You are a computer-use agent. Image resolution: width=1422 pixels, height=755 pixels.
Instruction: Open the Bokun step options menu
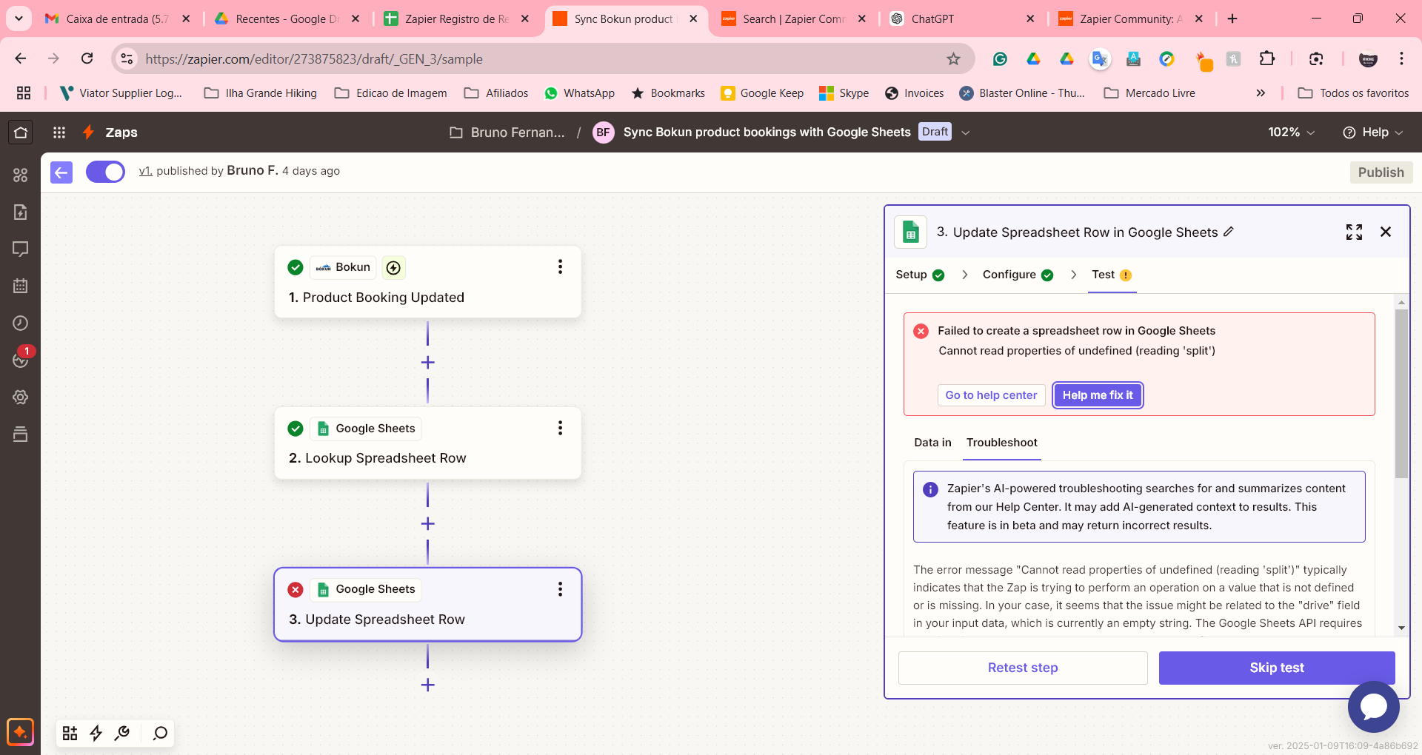(560, 266)
